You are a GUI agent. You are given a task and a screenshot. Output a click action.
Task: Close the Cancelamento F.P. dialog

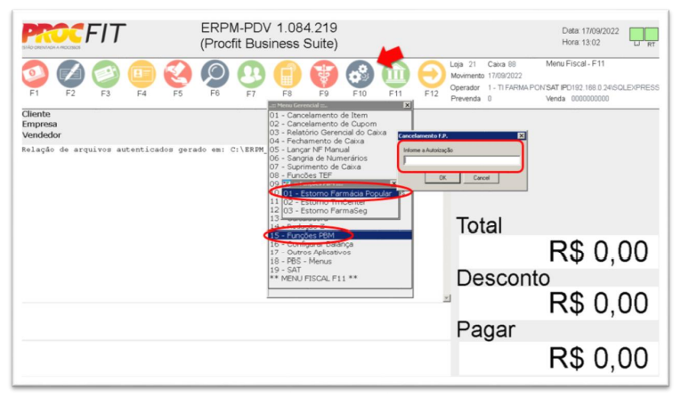pos(521,136)
